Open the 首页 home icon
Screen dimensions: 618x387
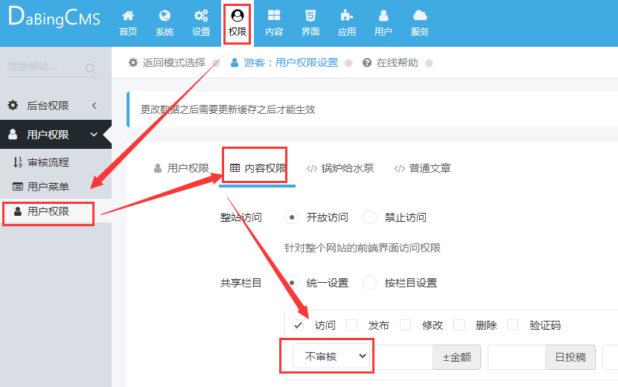(128, 16)
